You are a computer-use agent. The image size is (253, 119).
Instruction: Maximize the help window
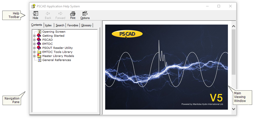click(219, 6)
